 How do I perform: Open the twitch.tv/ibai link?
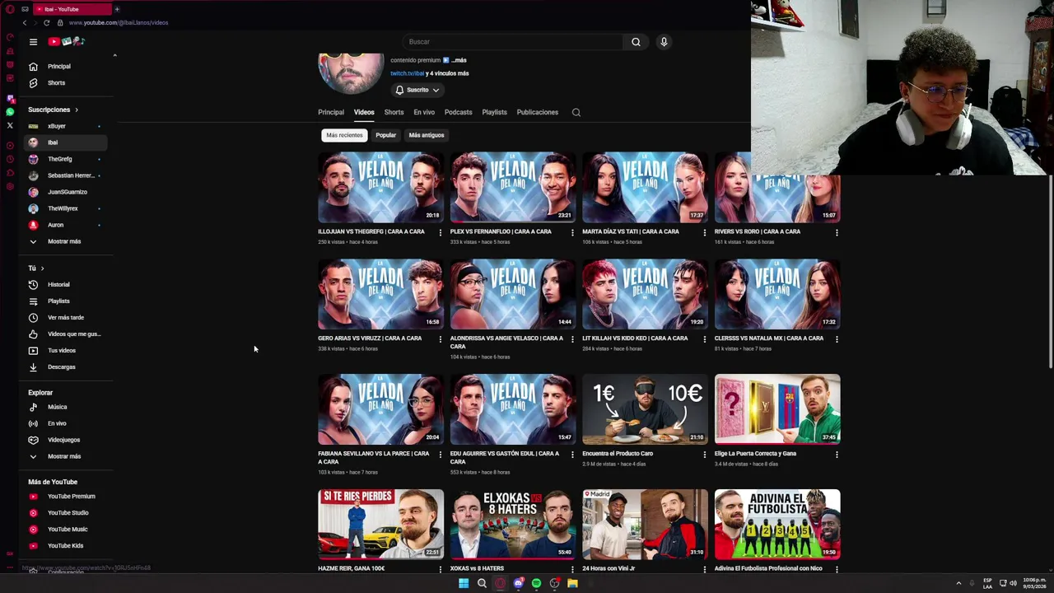tap(407, 73)
